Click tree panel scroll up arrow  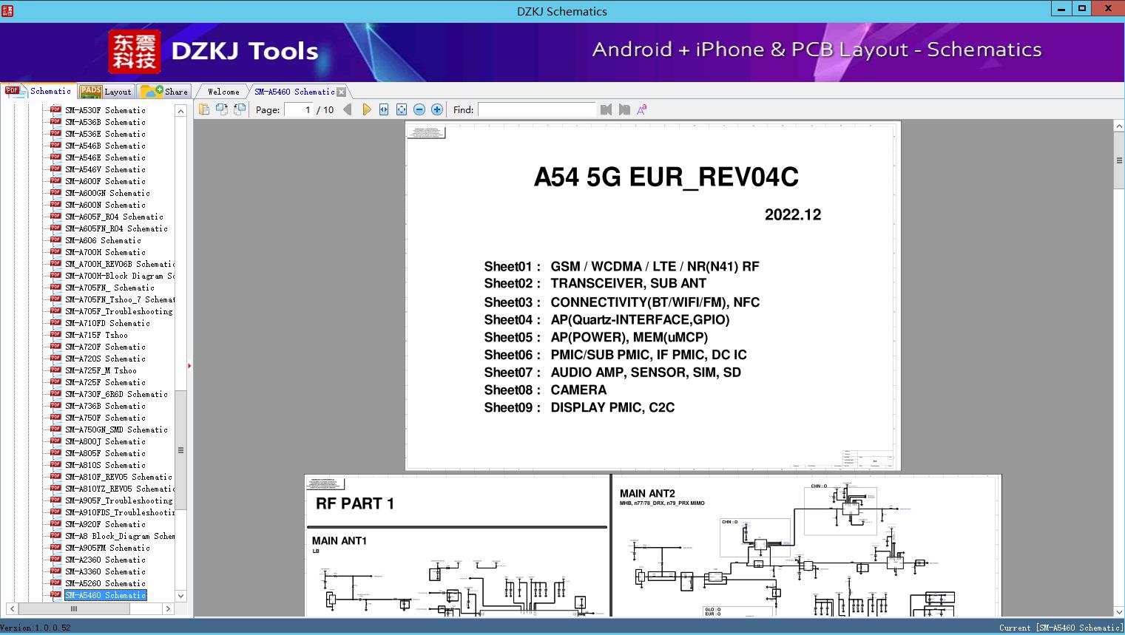[x=180, y=111]
